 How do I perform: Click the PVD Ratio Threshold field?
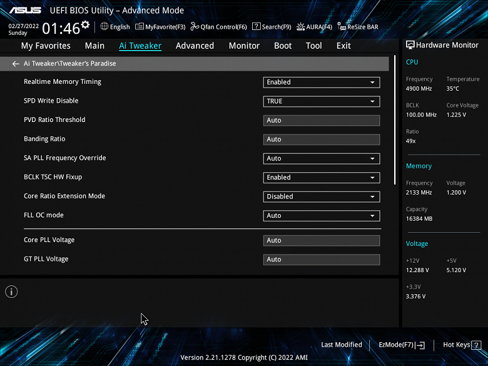point(322,121)
